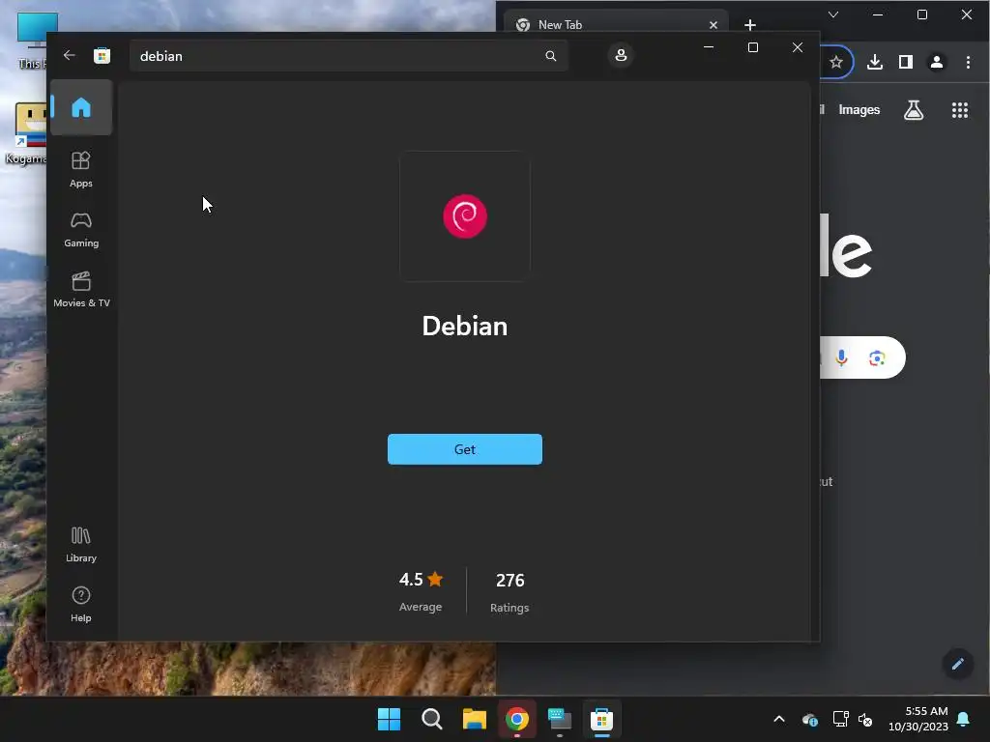Screen dimensions: 990x742
Task: Click the search magnifier in the Store
Action: point(550,56)
